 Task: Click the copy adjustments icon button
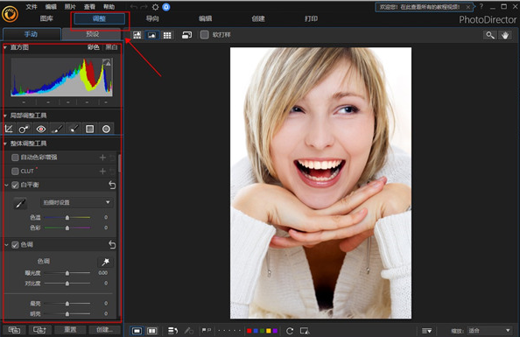14,330
